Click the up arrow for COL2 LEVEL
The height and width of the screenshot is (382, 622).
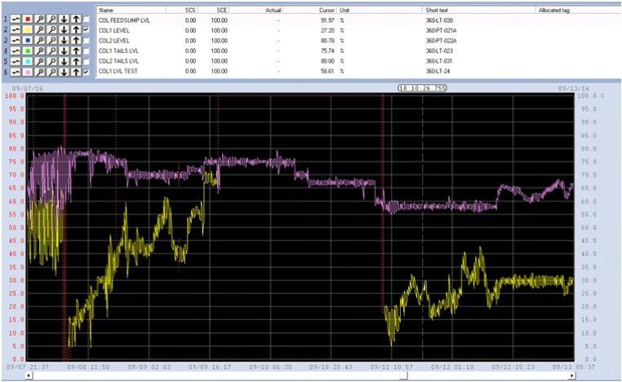tap(76, 41)
